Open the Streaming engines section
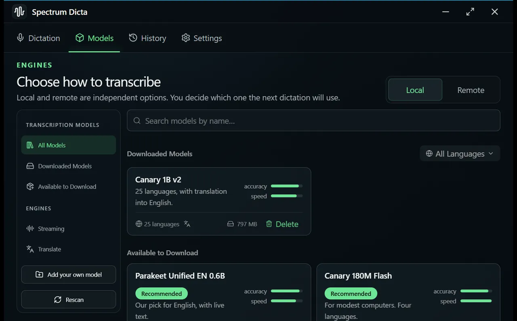 coord(69,229)
